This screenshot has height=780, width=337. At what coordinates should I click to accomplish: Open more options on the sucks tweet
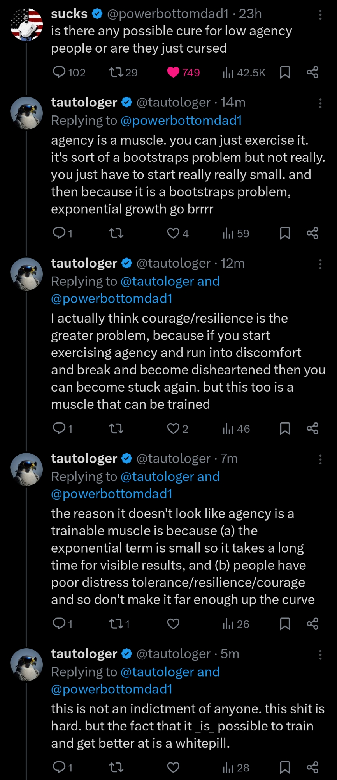[x=320, y=15]
